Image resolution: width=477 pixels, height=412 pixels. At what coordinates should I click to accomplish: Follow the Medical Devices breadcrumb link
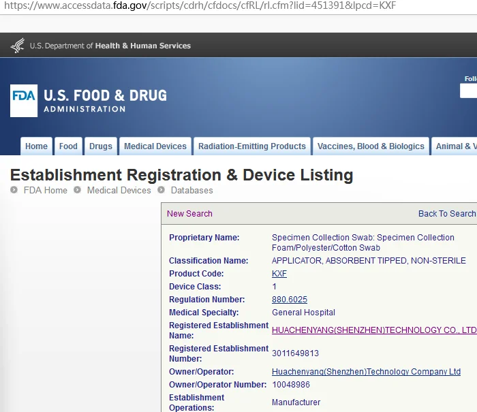(x=119, y=191)
